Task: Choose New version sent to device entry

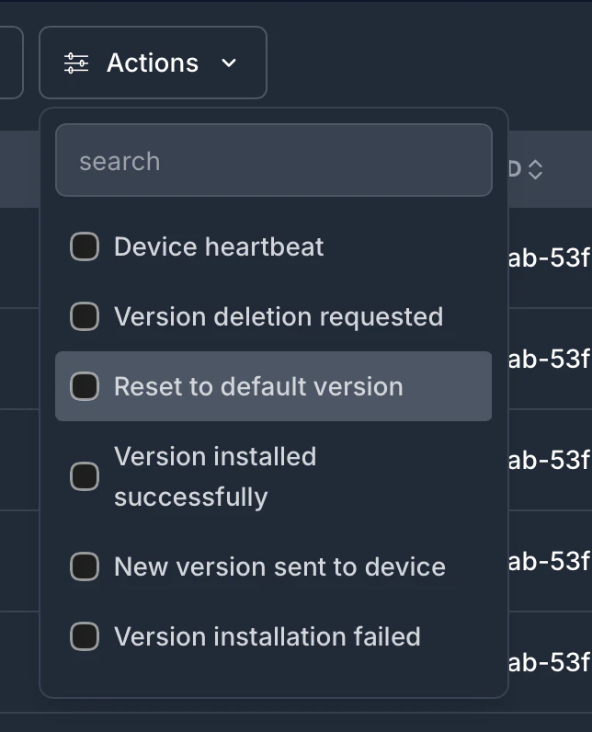Action: click(x=279, y=566)
